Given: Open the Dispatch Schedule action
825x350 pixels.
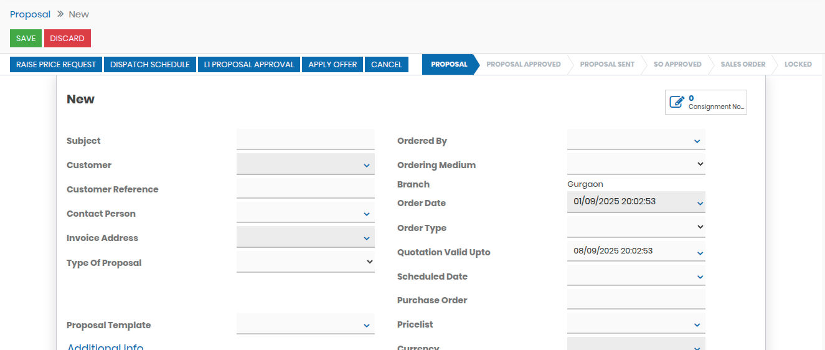Looking at the screenshot, I should pos(150,65).
